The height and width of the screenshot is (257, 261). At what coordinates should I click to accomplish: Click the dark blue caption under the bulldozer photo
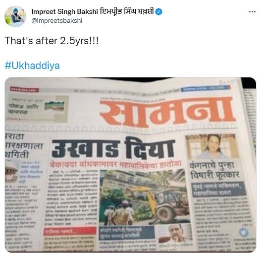click(127, 233)
